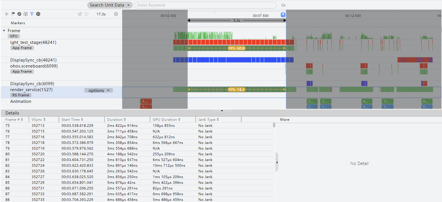This screenshot has width=442, height=202.
Task: Collapse the details panel with the down arrow
Action: tap(222, 111)
